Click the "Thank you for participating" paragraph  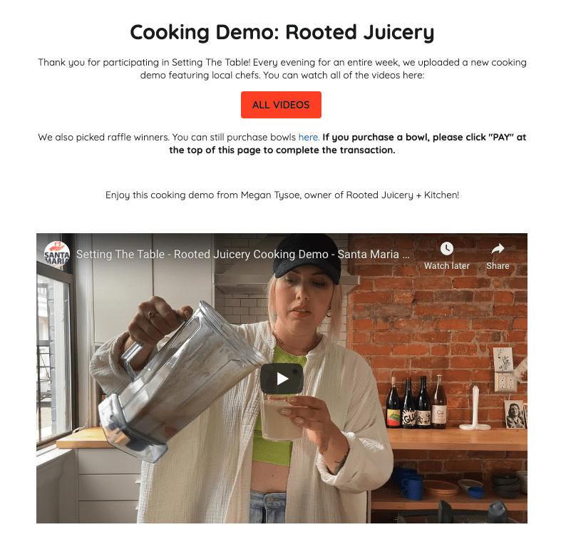282,68
